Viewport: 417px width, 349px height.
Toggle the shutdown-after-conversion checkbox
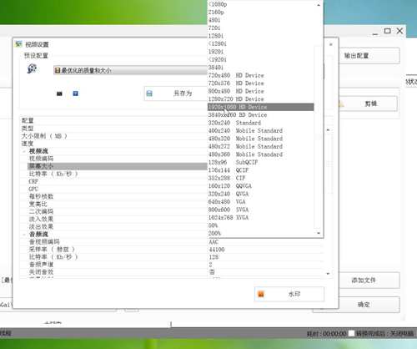[x=352, y=333]
